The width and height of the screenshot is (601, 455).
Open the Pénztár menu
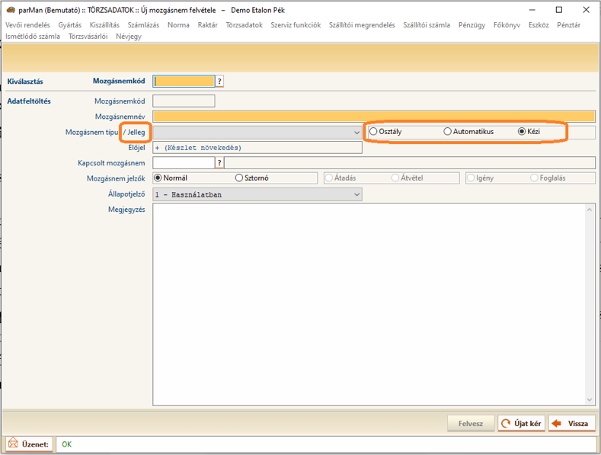click(568, 25)
